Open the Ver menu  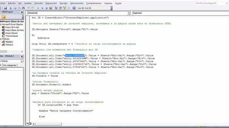click(x=20, y=3)
